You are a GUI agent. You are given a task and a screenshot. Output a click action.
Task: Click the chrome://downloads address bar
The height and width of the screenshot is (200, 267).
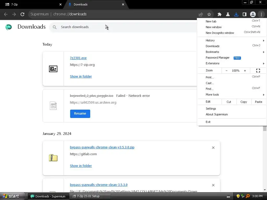112,14
